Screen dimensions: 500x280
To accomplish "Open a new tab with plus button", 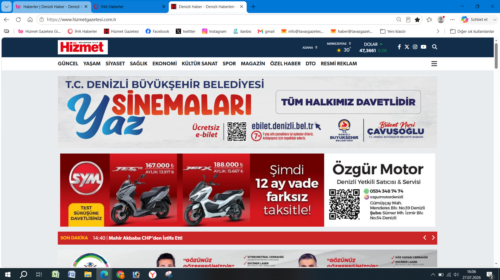I will 253,7.
